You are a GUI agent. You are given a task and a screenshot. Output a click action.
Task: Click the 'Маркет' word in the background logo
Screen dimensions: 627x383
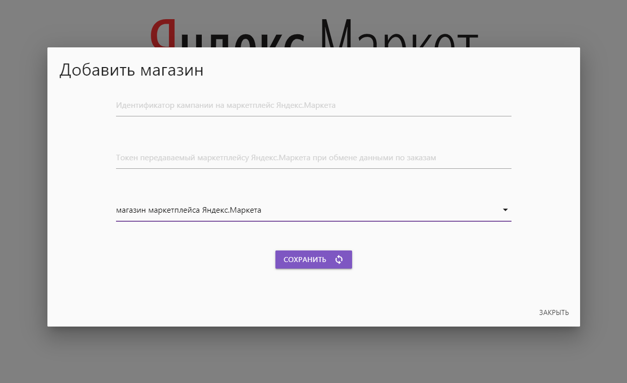pyautogui.click(x=398, y=33)
